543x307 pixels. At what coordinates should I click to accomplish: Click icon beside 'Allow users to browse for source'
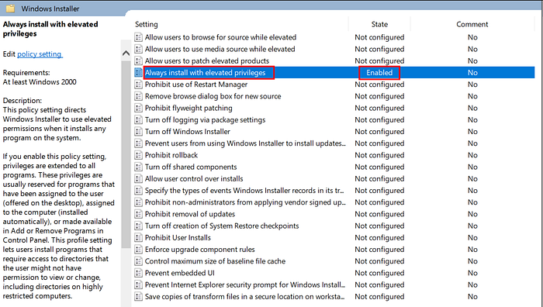(139, 37)
